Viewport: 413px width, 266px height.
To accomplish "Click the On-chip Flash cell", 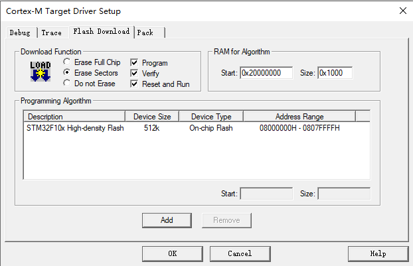I will (x=211, y=128).
